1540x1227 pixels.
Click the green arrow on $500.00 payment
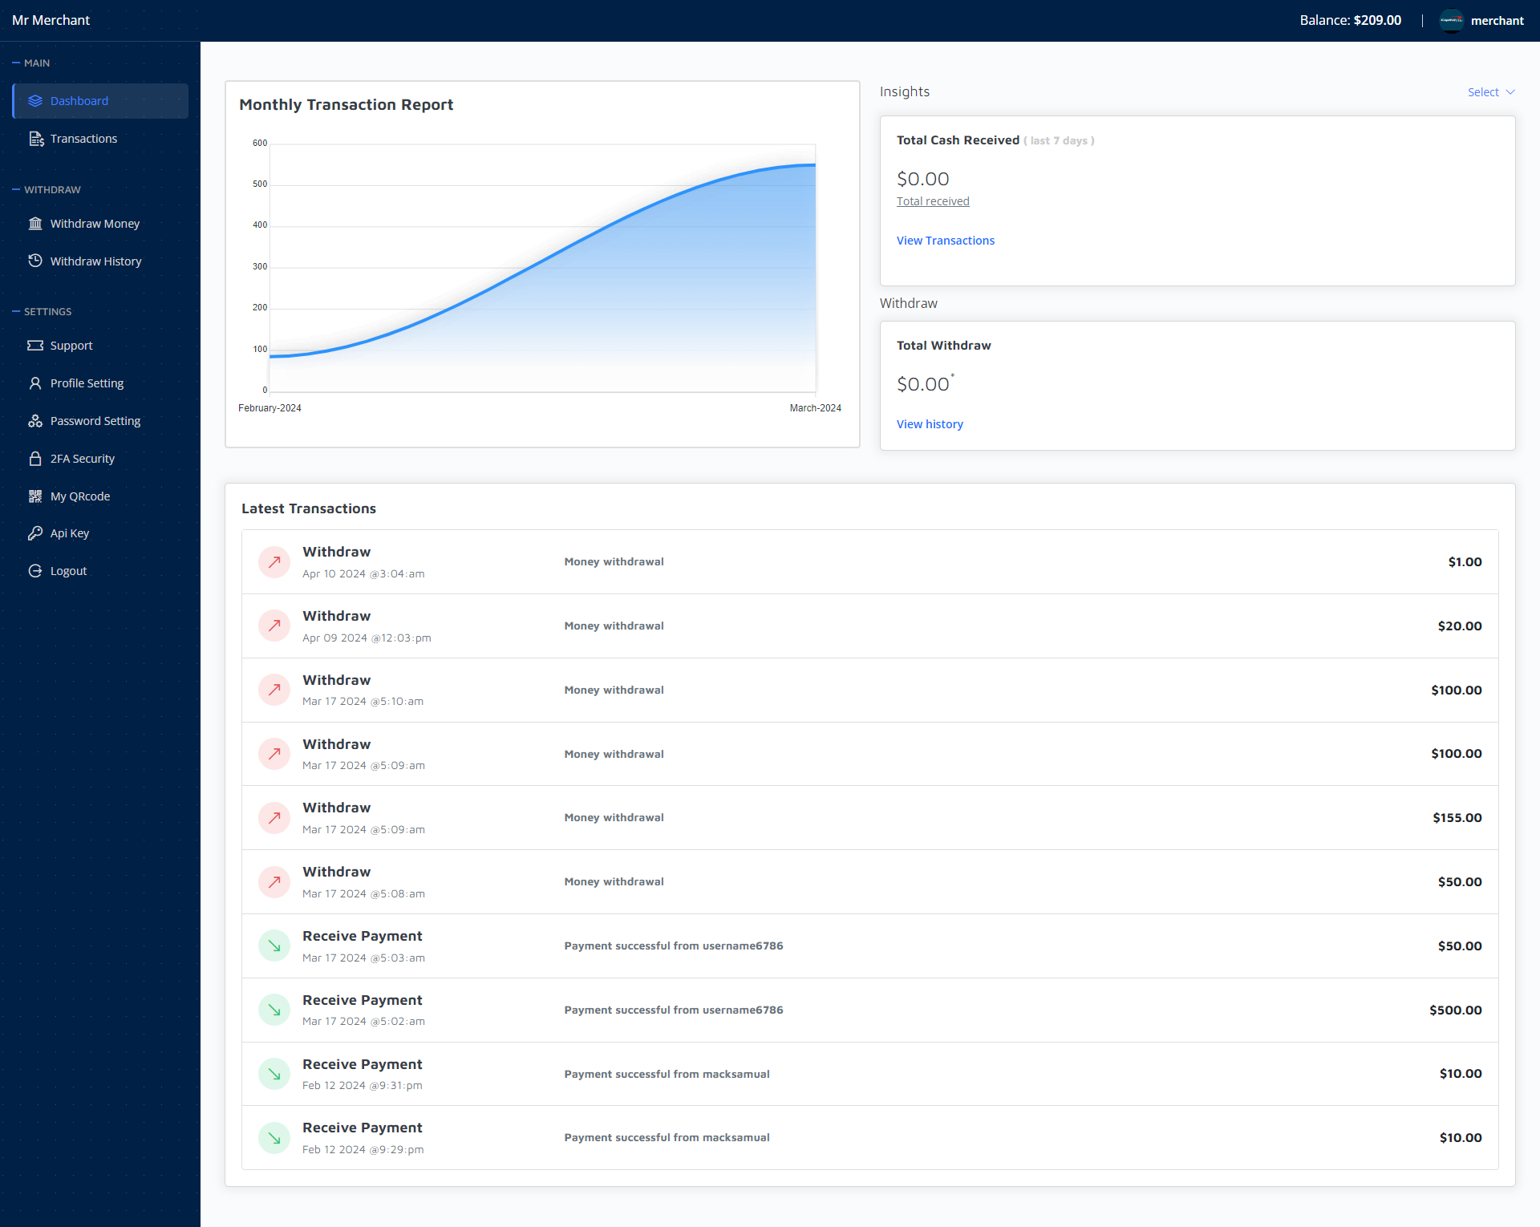click(x=274, y=1010)
